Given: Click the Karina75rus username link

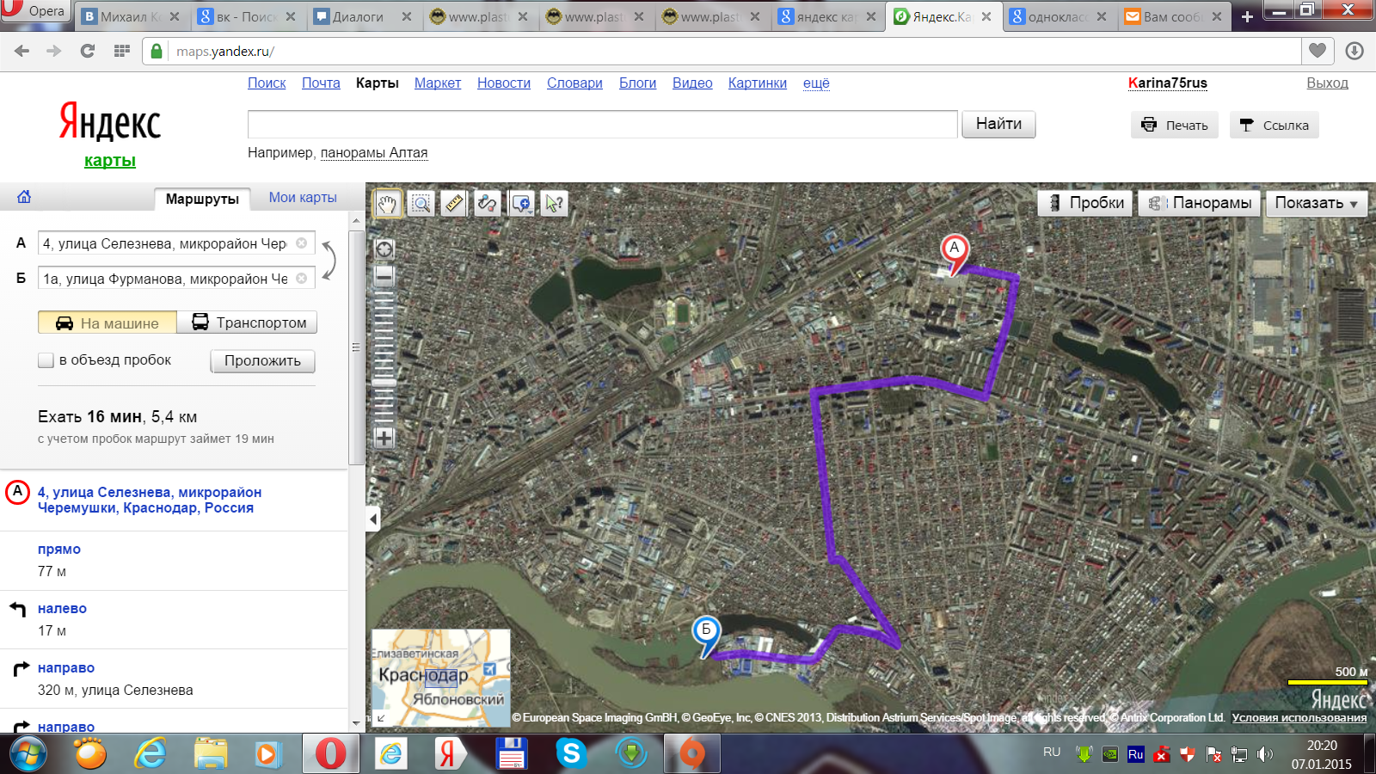Looking at the screenshot, I should 1167,83.
